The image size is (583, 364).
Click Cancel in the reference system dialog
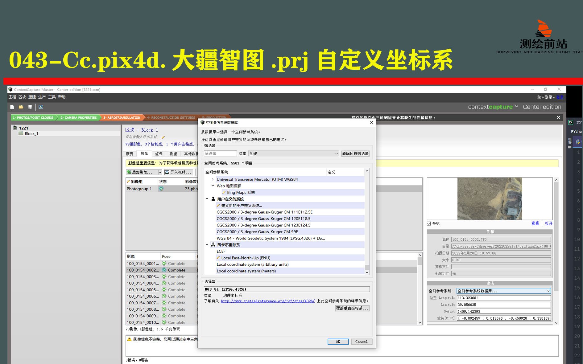362,342
